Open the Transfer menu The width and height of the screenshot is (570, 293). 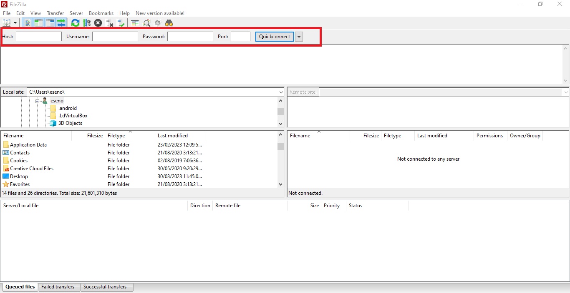point(55,13)
